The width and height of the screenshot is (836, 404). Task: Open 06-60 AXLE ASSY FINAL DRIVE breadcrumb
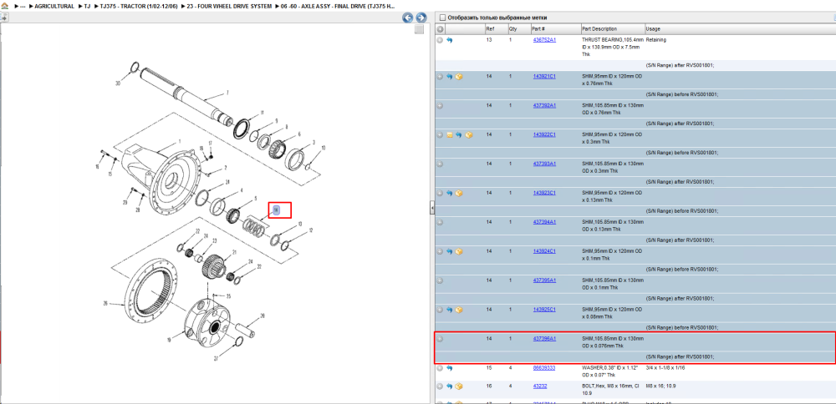tap(338, 7)
